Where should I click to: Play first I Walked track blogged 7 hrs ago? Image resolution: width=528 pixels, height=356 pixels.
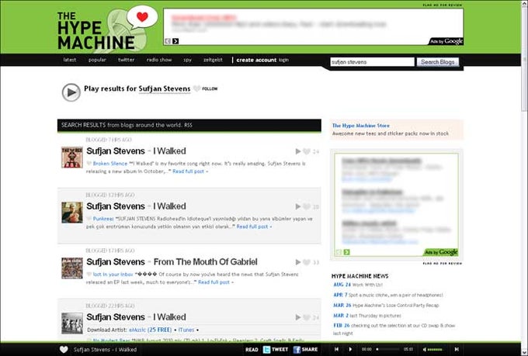pyautogui.click(x=297, y=151)
